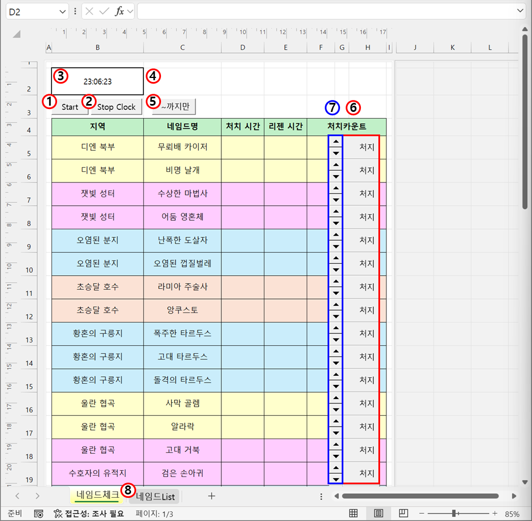Expand the fx dropdown arrow
532x521 pixels.
130,11
